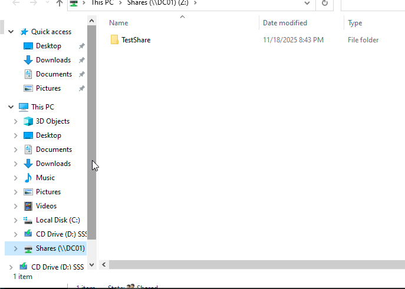Open address bar history dropdown

[307, 3]
